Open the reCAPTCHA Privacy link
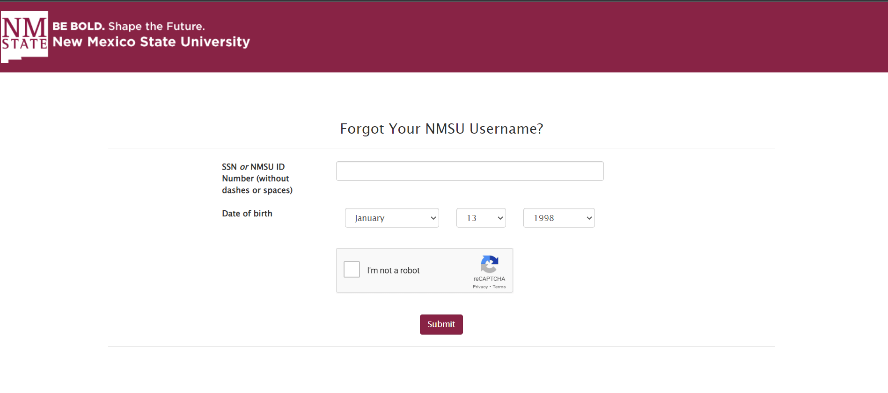This screenshot has width=888, height=393. pyautogui.click(x=480, y=287)
